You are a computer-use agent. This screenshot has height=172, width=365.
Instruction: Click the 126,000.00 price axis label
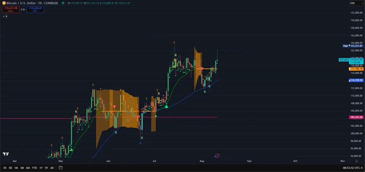356,35
